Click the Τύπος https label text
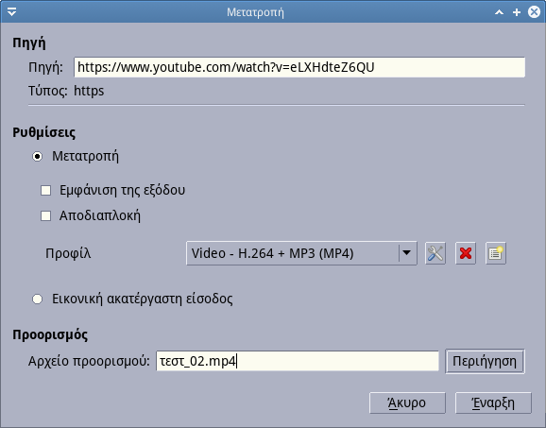Viewport: 546px width, 428px height. click(66, 91)
